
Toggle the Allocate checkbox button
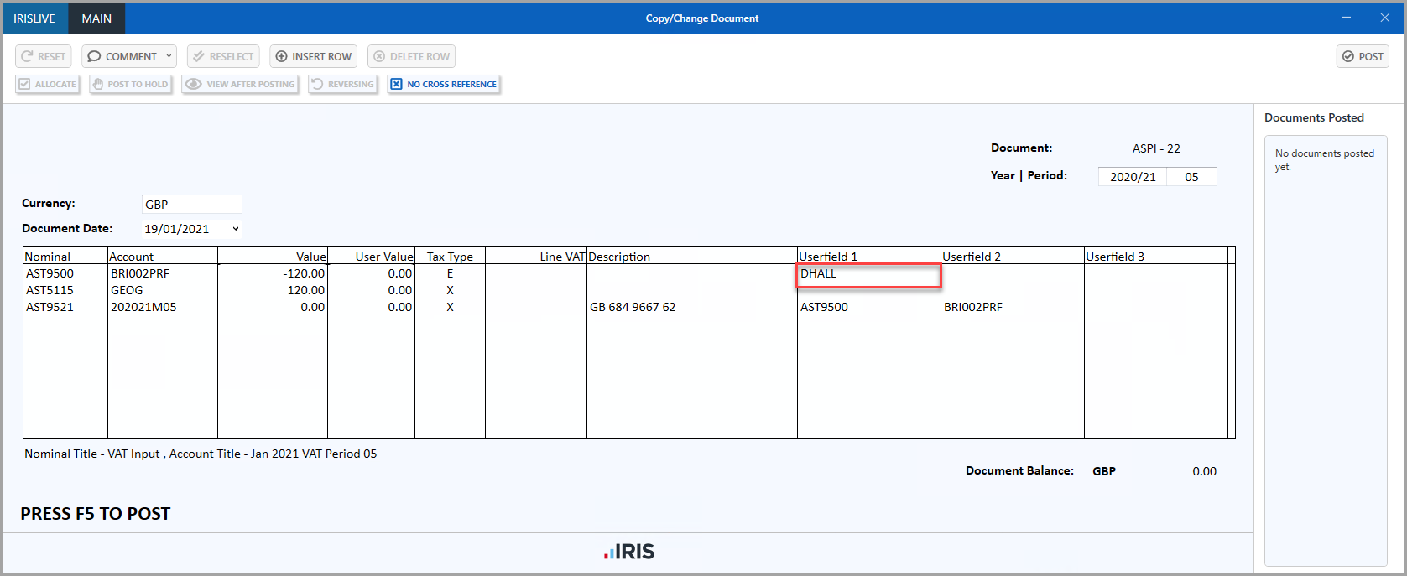click(x=47, y=84)
